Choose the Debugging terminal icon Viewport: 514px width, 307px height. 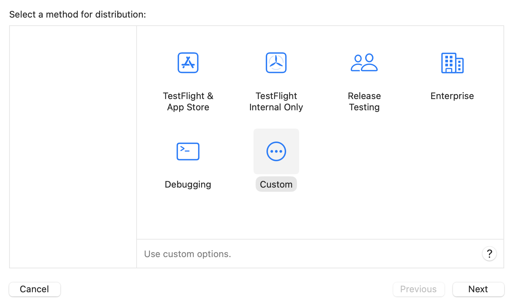188,151
